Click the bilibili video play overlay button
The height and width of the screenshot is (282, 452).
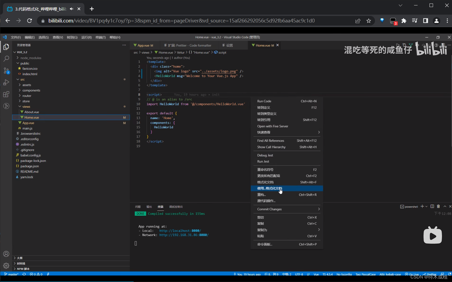[x=433, y=235]
